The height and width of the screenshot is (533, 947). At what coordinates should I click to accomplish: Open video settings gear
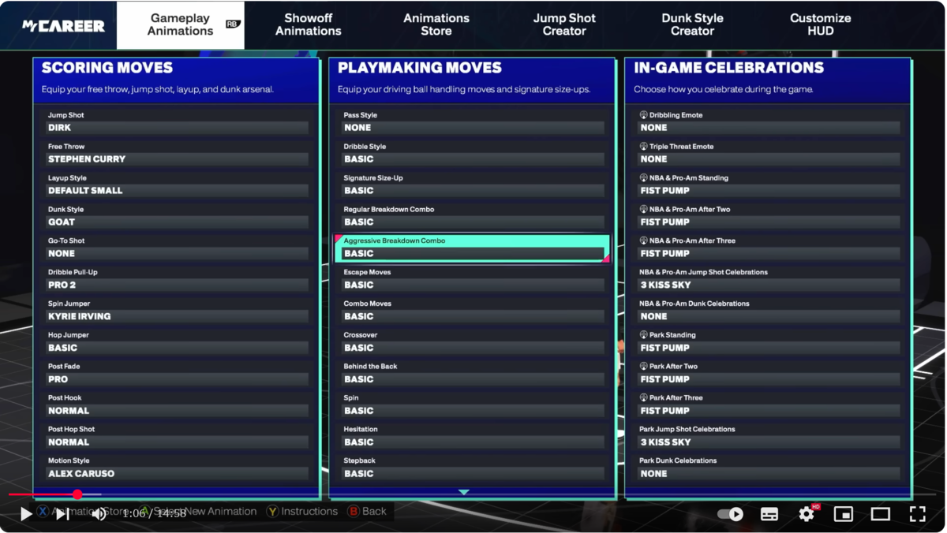[x=807, y=514]
